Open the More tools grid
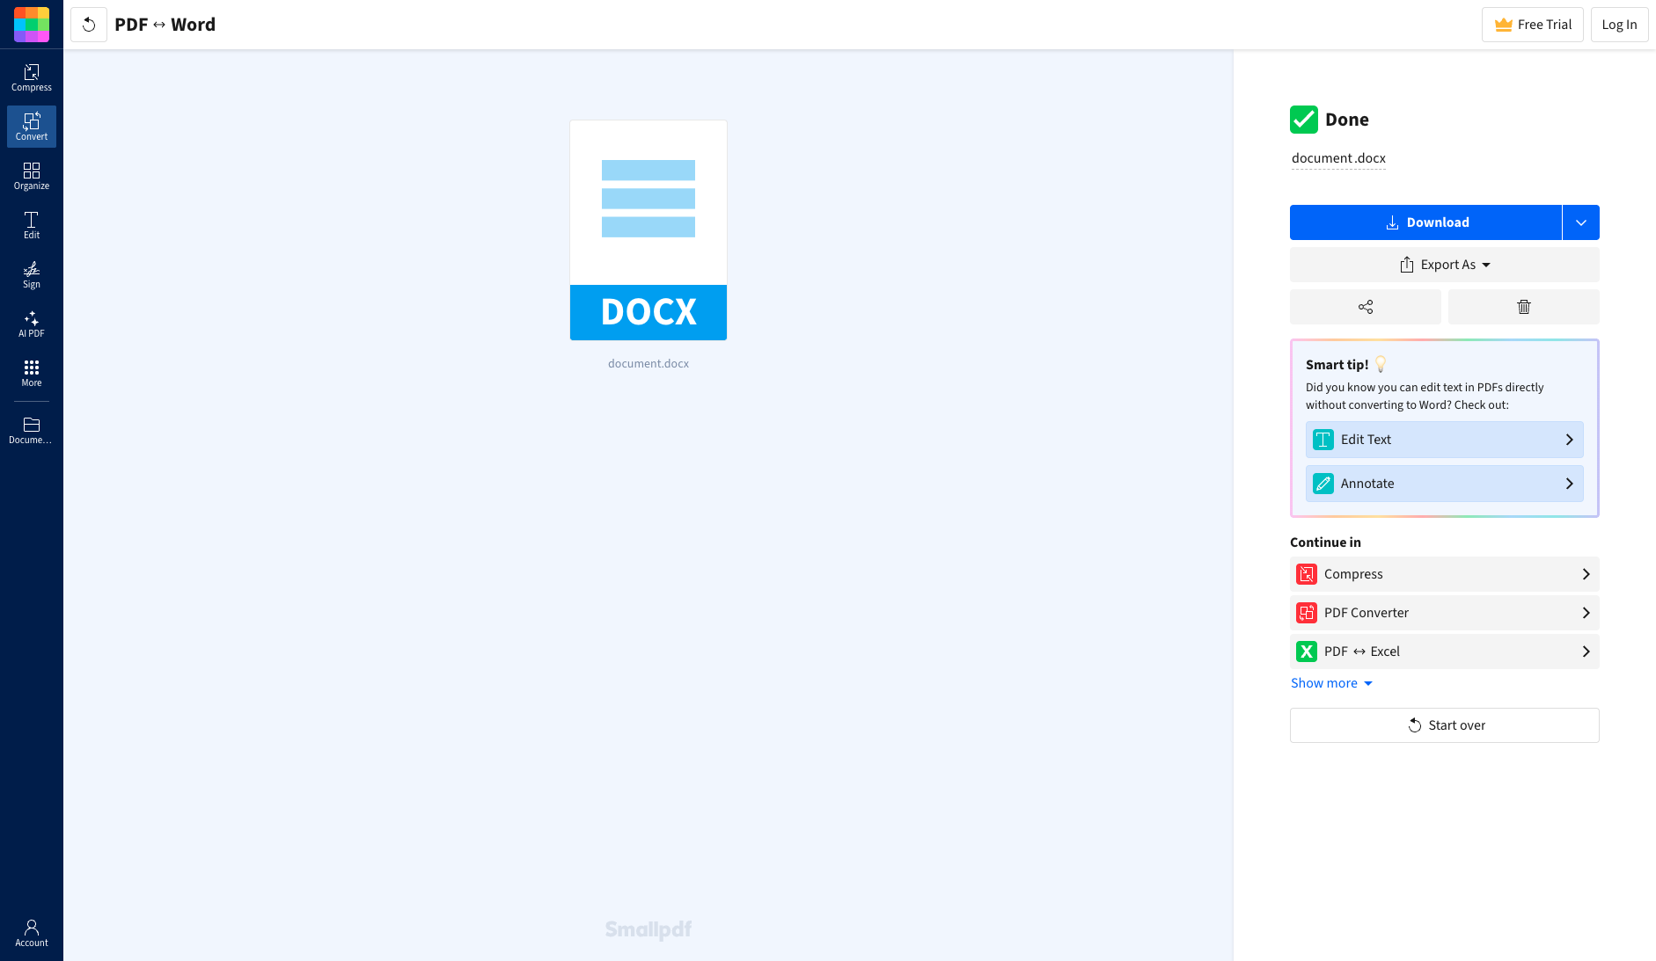Viewport: 1656px width, 961px height. [x=32, y=373]
